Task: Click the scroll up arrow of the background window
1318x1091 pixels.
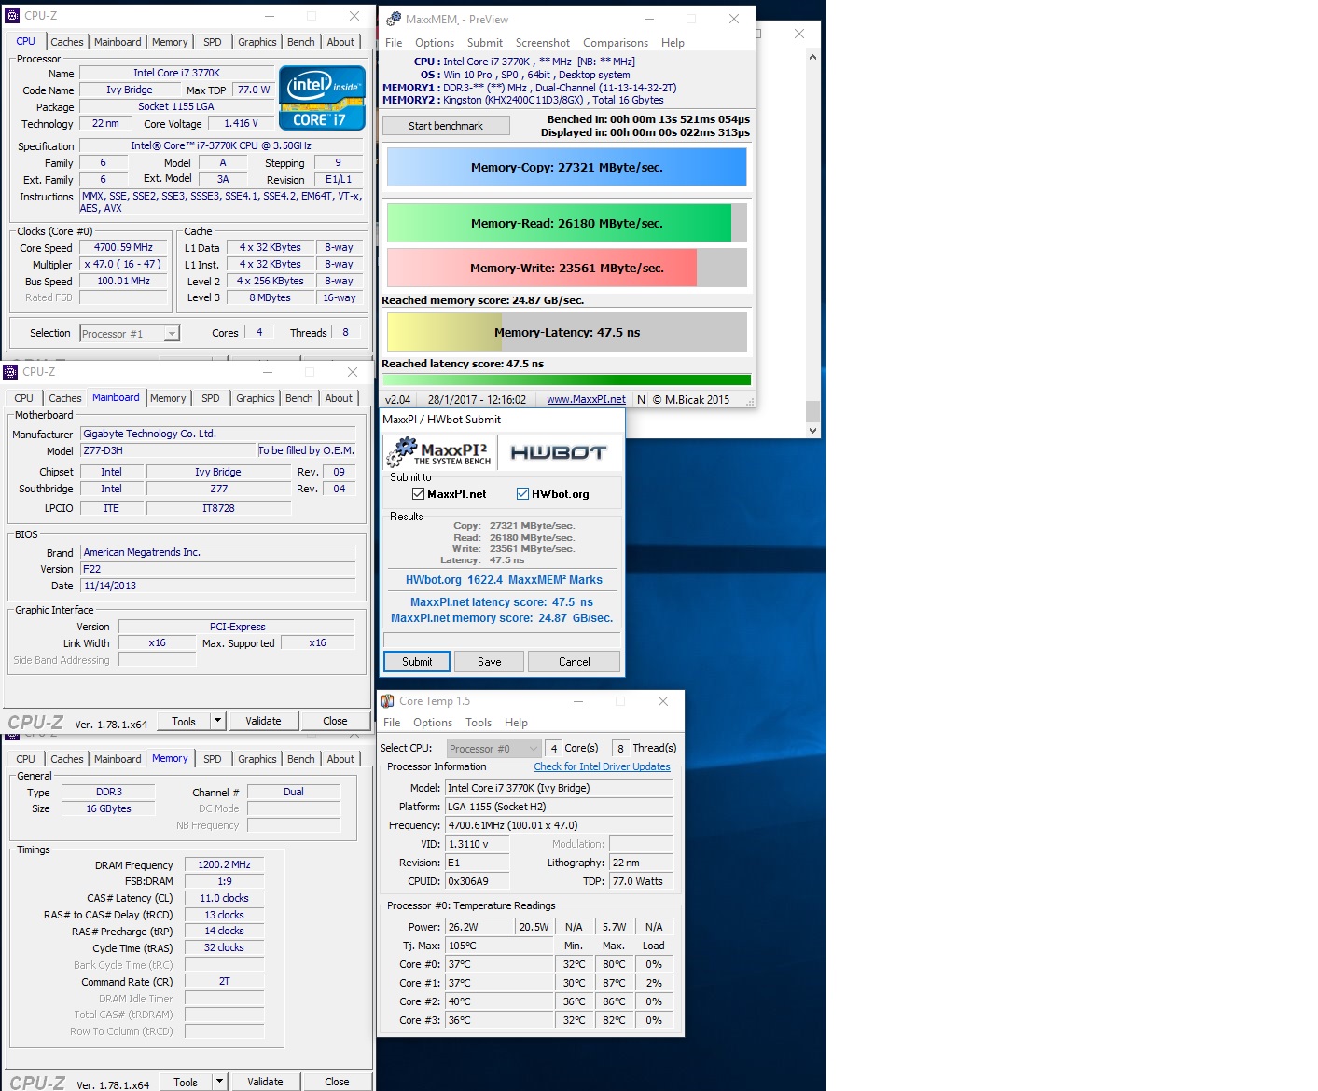Action: tap(812, 57)
